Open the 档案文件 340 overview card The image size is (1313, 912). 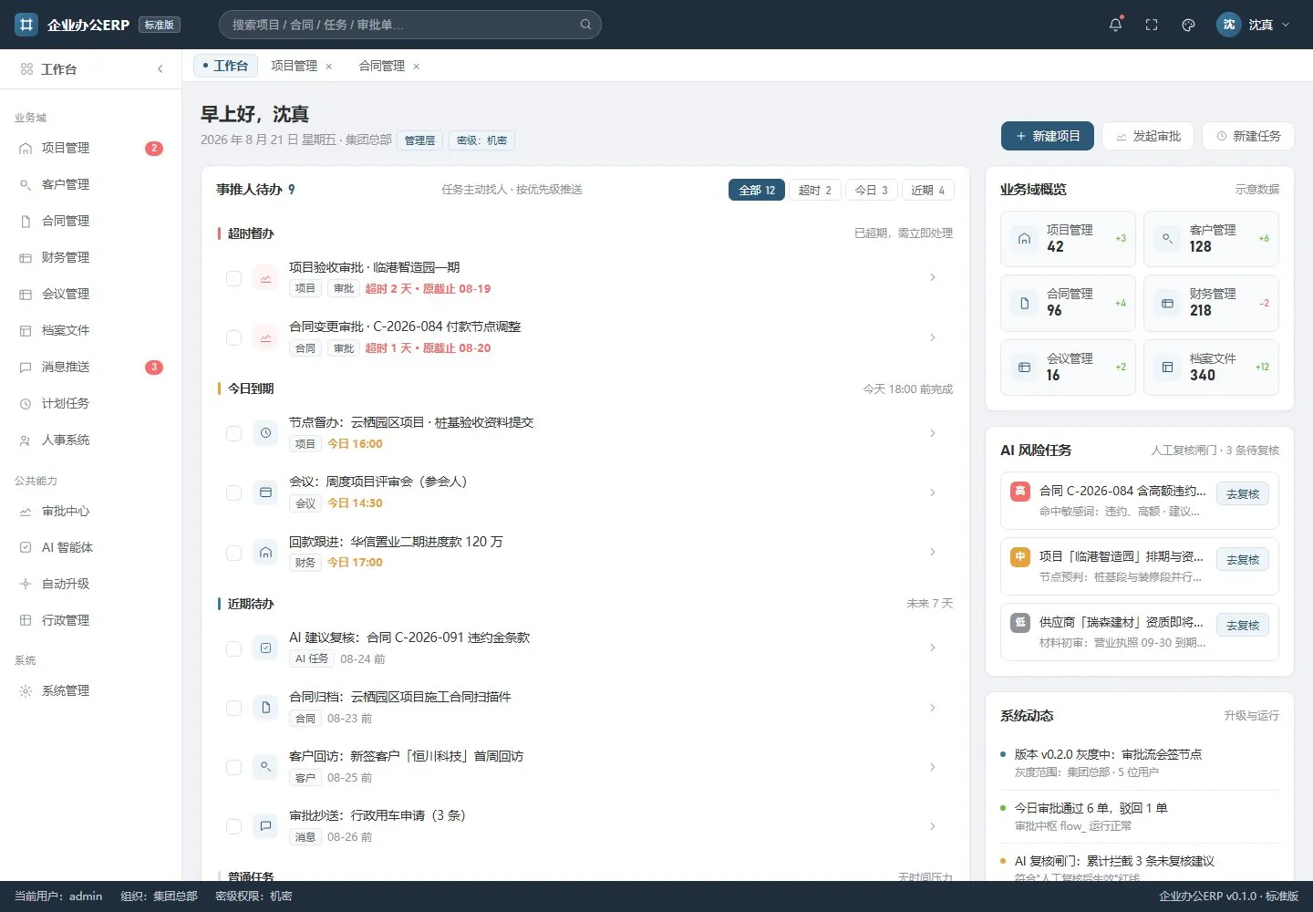click(1211, 368)
